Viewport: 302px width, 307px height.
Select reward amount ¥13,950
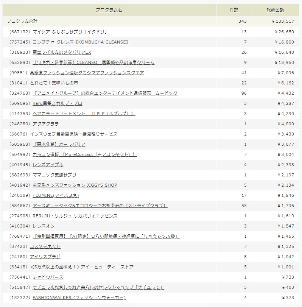click(x=284, y=62)
